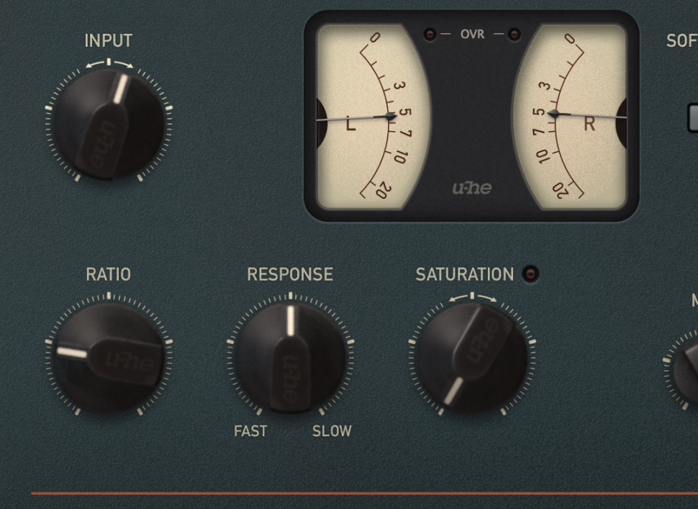Click the needle pivot of the left meter
Screen dimensions: 698x509
click(391, 117)
